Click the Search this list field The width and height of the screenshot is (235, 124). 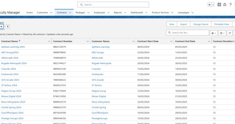coord(187,33)
